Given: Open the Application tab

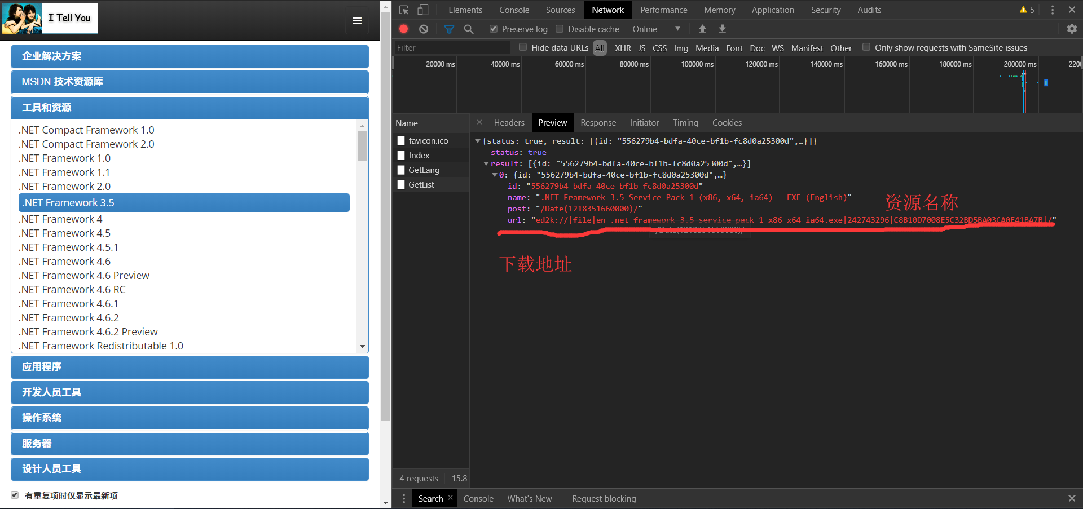Looking at the screenshot, I should (772, 10).
